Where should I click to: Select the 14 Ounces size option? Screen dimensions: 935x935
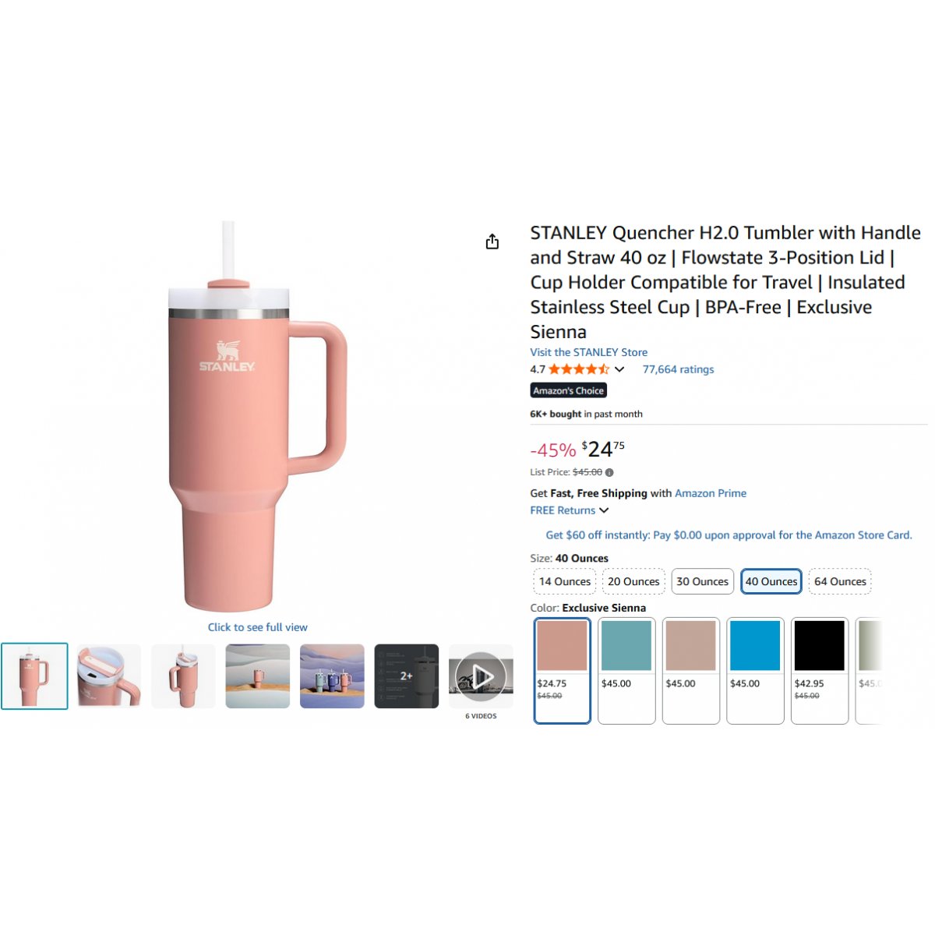[565, 581]
